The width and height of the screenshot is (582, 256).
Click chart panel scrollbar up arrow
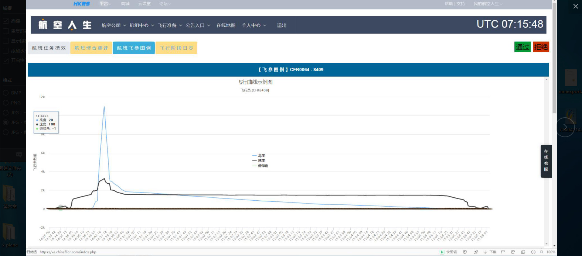(547, 79)
